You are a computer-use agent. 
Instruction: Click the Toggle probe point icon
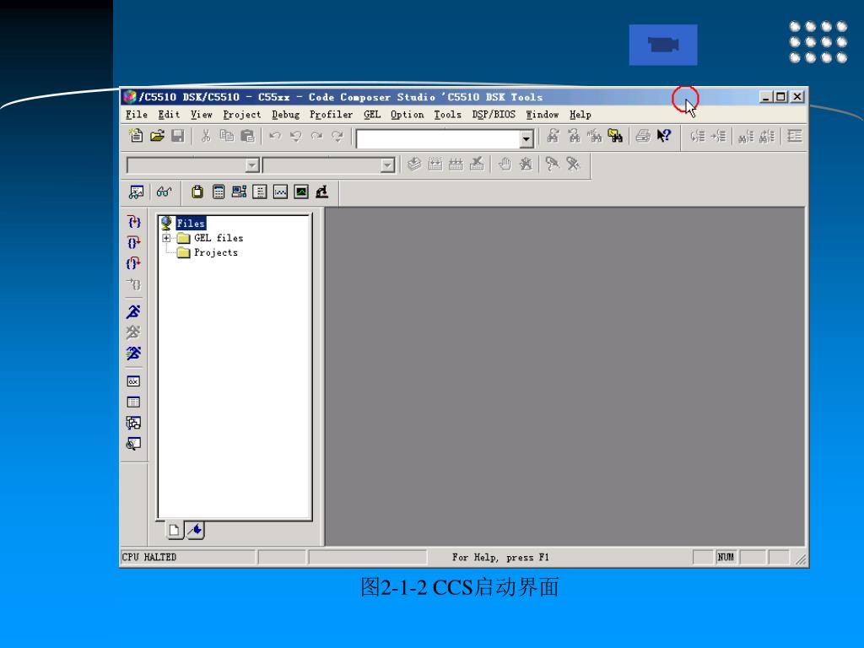click(552, 164)
